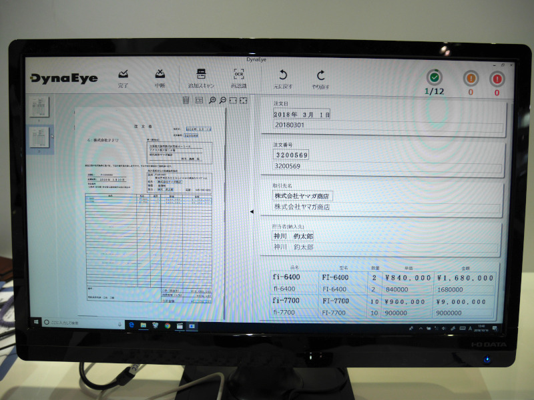Edit the 注文日 value 20180301
The image size is (534, 400).
(388, 125)
